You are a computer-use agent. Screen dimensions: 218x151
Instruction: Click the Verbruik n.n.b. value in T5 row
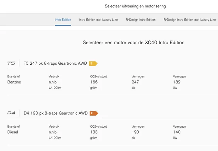tap(53, 82)
